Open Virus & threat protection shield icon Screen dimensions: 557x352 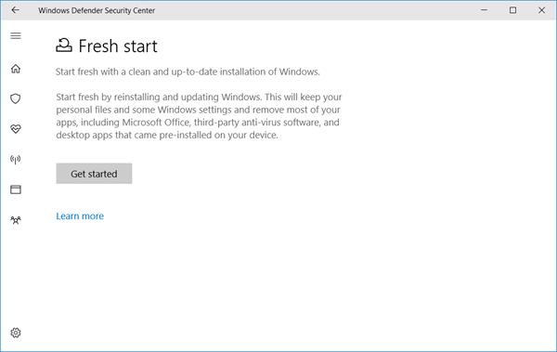point(16,98)
